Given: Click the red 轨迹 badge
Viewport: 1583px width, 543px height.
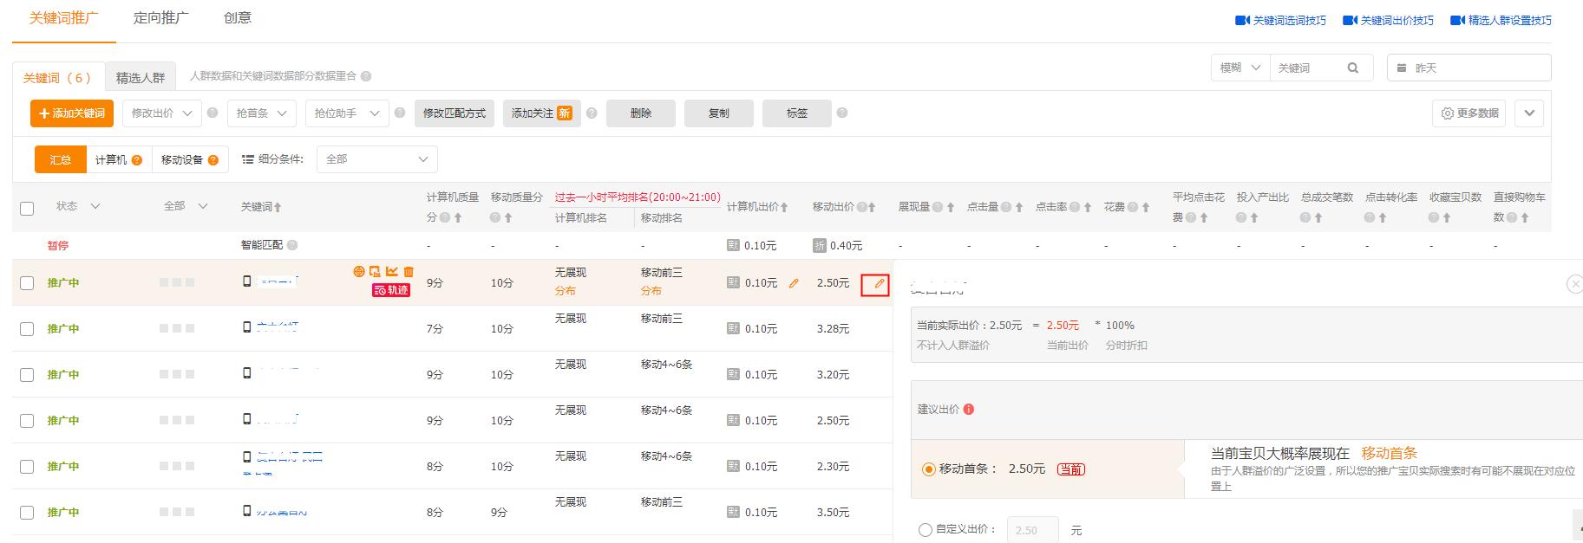Looking at the screenshot, I should (x=391, y=290).
